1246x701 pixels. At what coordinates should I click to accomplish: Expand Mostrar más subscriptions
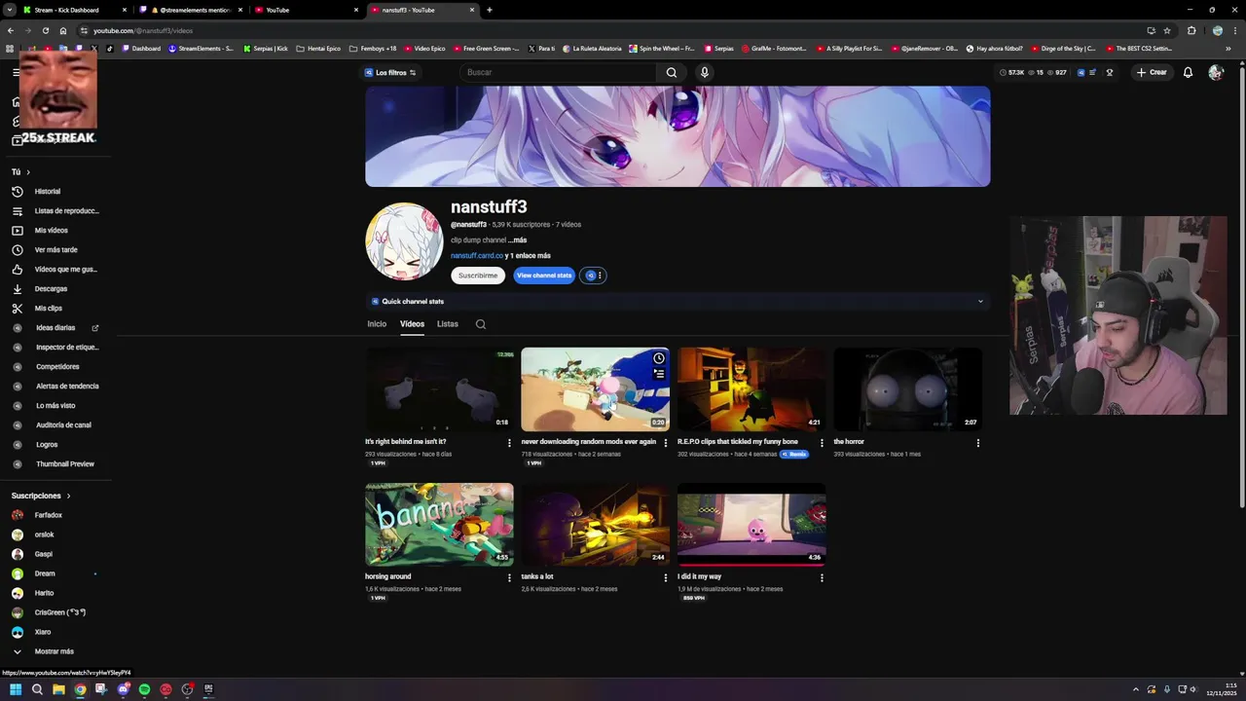pos(43,651)
